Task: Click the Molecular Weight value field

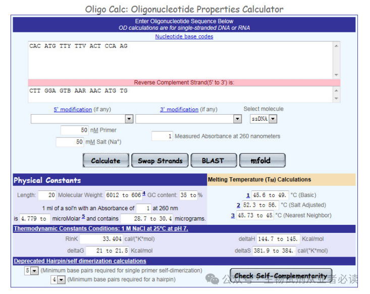Action: click(x=123, y=195)
